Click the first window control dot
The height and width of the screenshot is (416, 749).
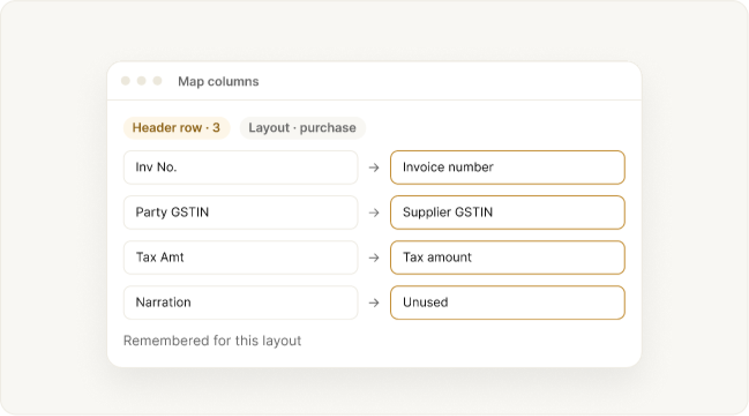tap(126, 81)
